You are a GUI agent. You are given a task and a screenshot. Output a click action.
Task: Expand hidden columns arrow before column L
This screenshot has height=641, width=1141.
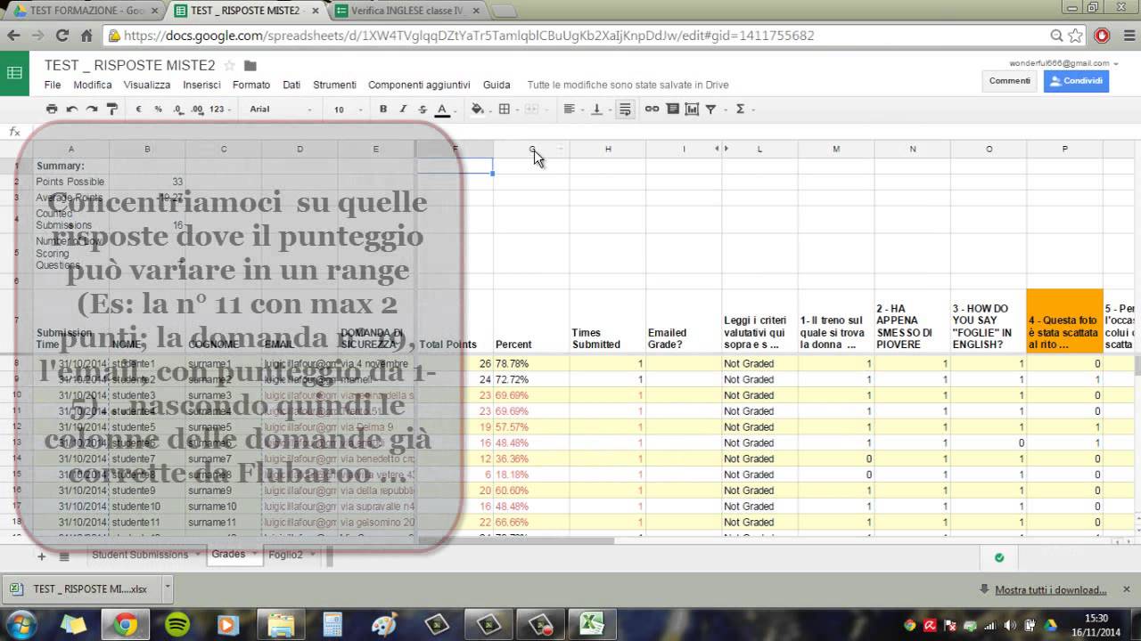click(x=726, y=149)
